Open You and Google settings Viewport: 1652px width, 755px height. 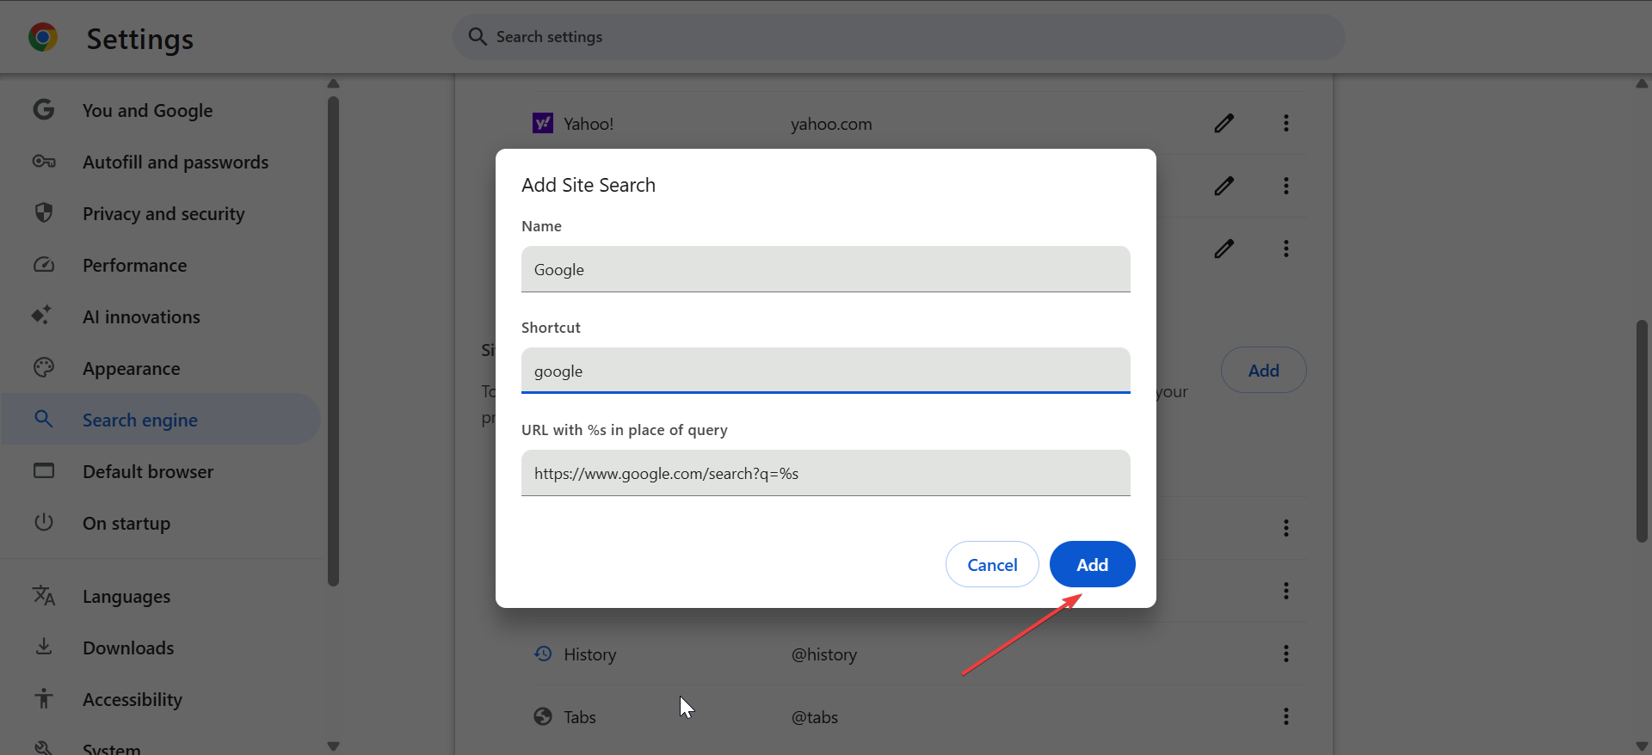pos(147,110)
